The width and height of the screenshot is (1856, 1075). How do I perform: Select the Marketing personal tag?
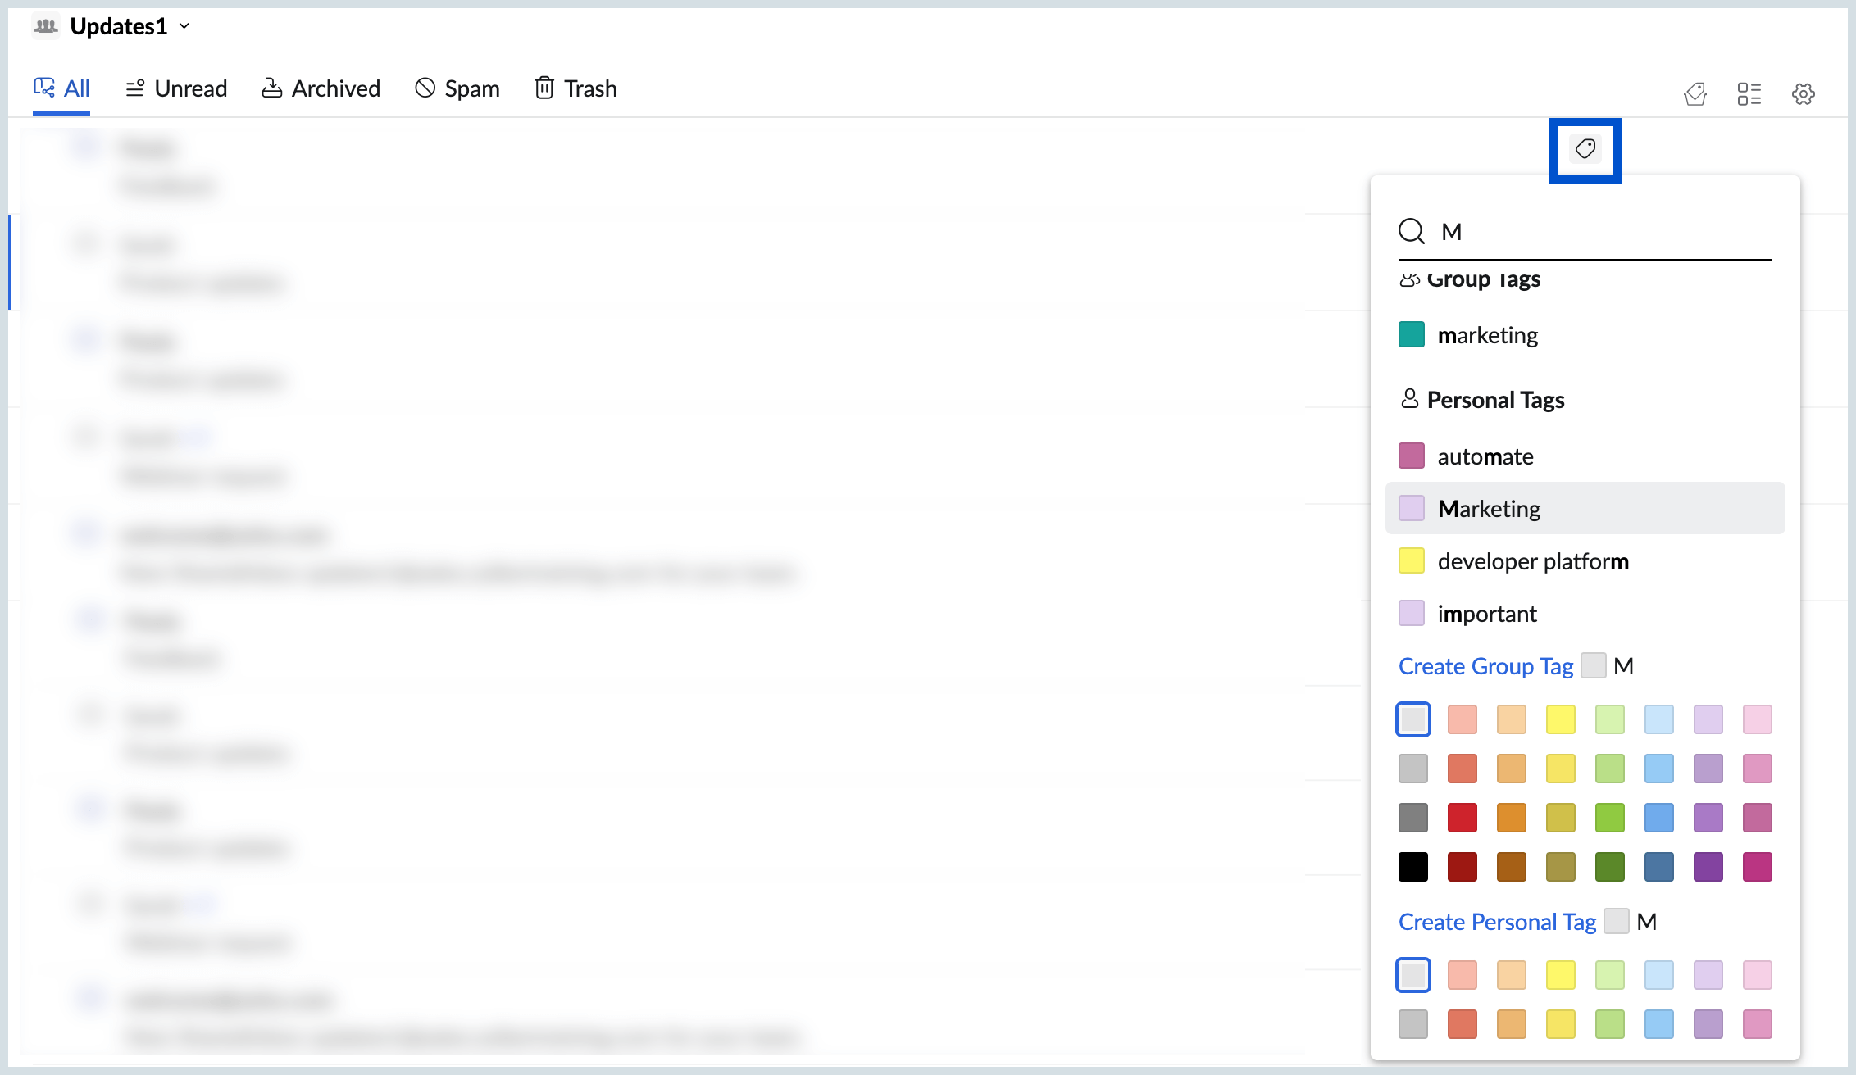[x=1585, y=509]
